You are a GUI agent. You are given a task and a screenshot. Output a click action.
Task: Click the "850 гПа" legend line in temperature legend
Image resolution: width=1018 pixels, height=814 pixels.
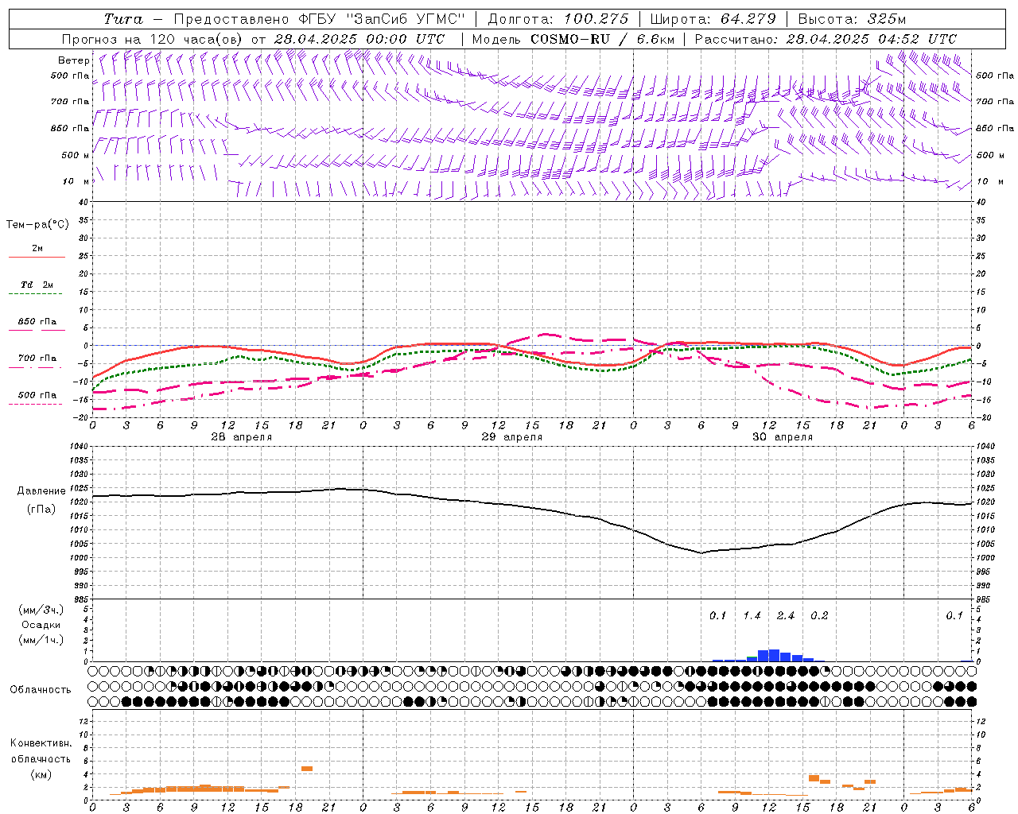(x=37, y=331)
